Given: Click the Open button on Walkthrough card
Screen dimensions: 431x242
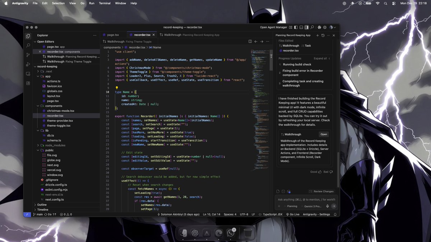Looking at the screenshot, I should (324, 134).
